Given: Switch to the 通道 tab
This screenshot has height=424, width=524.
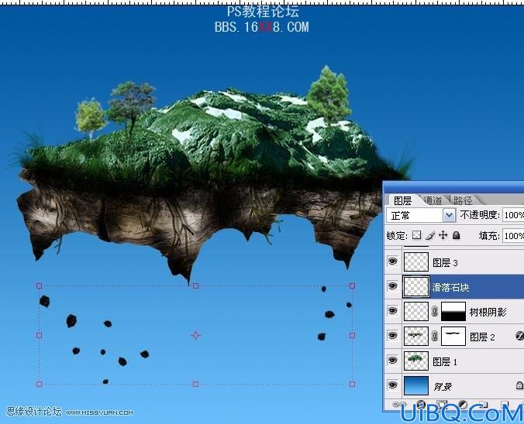Looking at the screenshot, I should click(x=433, y=200).
